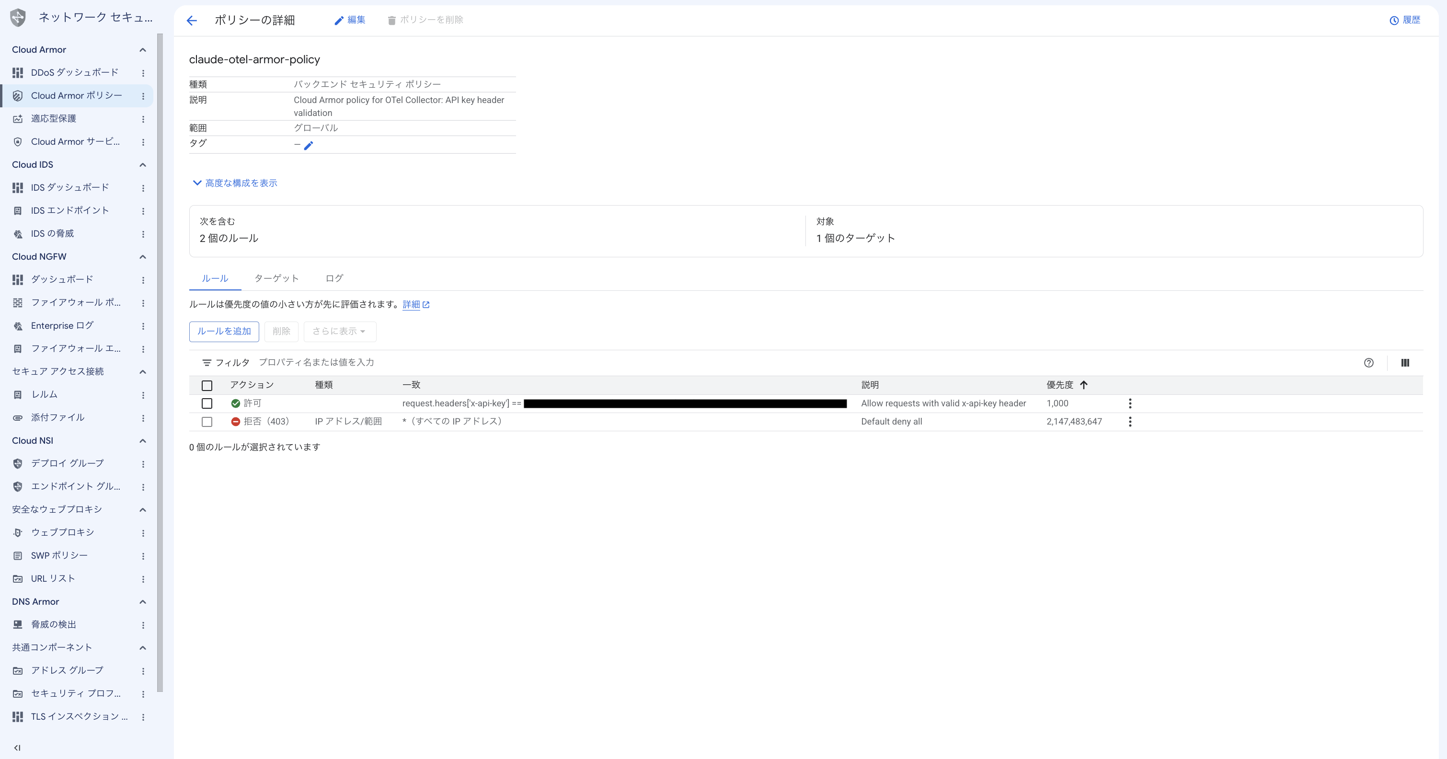Collapse the DNS Armor section
The height and width of the screenshot is (759, 1447).
point(143,602)
